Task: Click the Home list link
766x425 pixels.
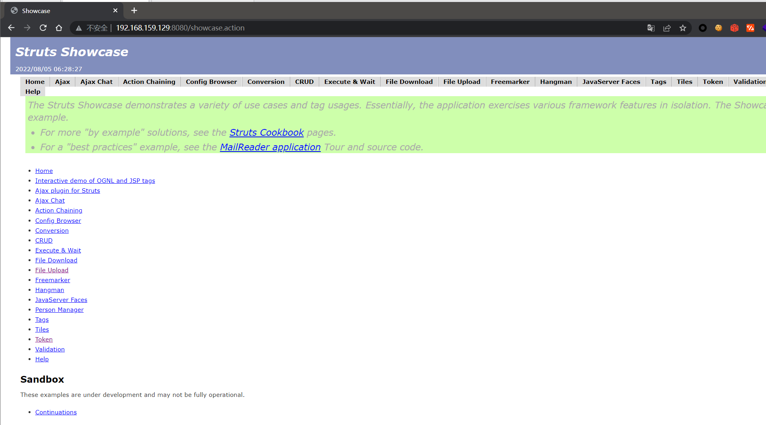Action: [44, 171]
